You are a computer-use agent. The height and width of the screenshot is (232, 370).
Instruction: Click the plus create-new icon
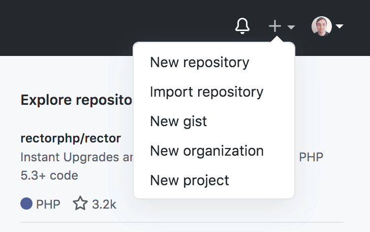tap(275, 26)
